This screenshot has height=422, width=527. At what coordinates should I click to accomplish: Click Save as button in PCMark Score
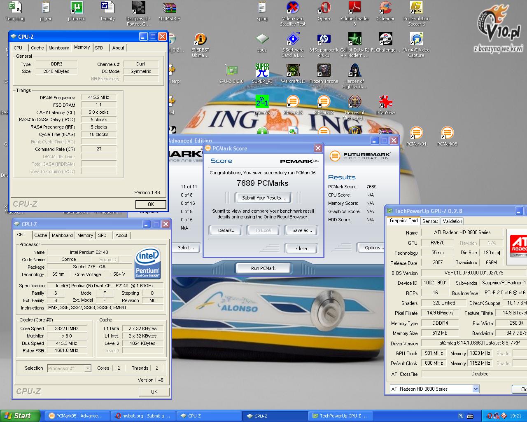coord(302,230)
